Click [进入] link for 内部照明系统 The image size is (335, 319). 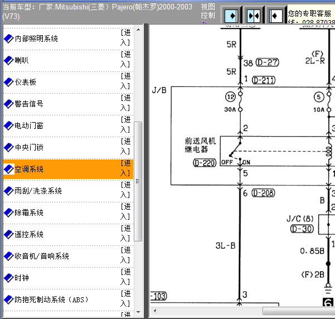(x=125, y=37)
